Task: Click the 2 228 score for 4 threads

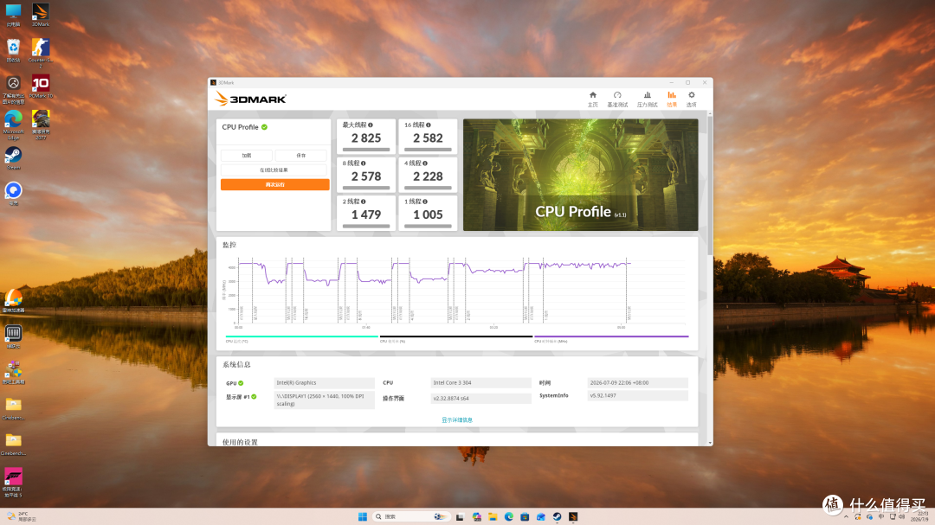Action: 429,176
